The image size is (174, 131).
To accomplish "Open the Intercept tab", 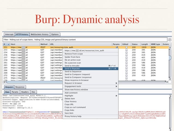I will pos(9,34).
